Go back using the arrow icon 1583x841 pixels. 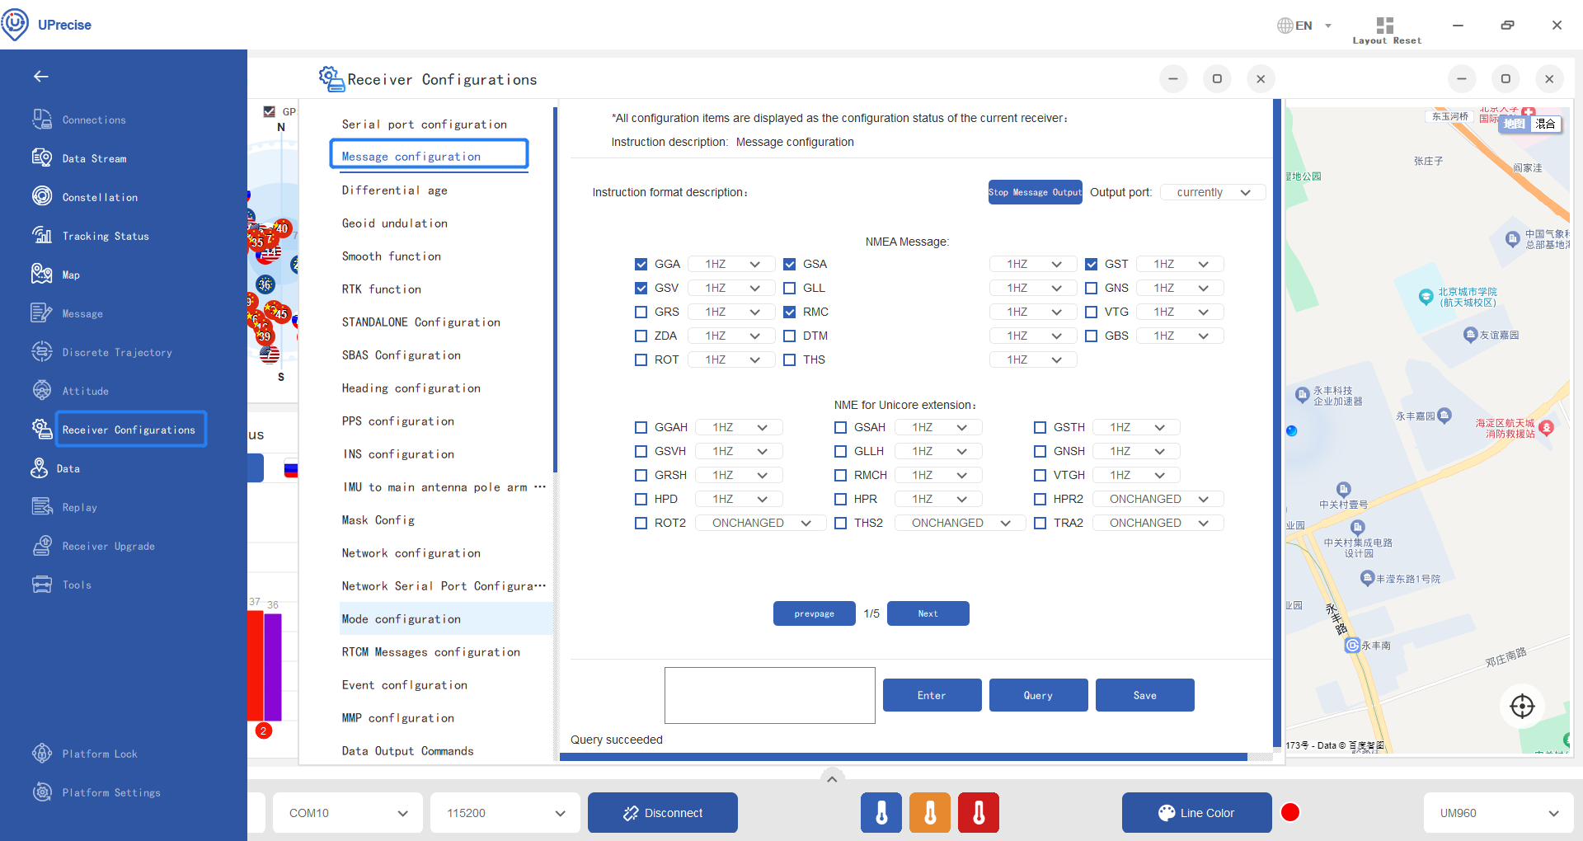[x=41, y=77]
